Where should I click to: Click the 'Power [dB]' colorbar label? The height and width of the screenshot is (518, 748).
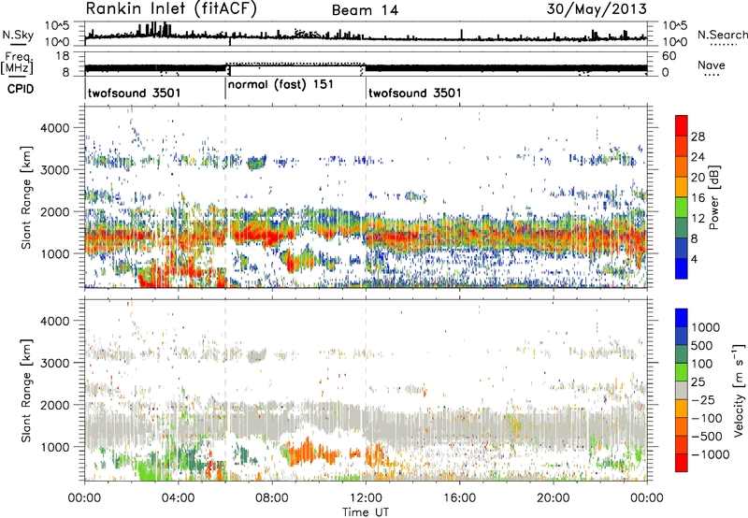714,197
